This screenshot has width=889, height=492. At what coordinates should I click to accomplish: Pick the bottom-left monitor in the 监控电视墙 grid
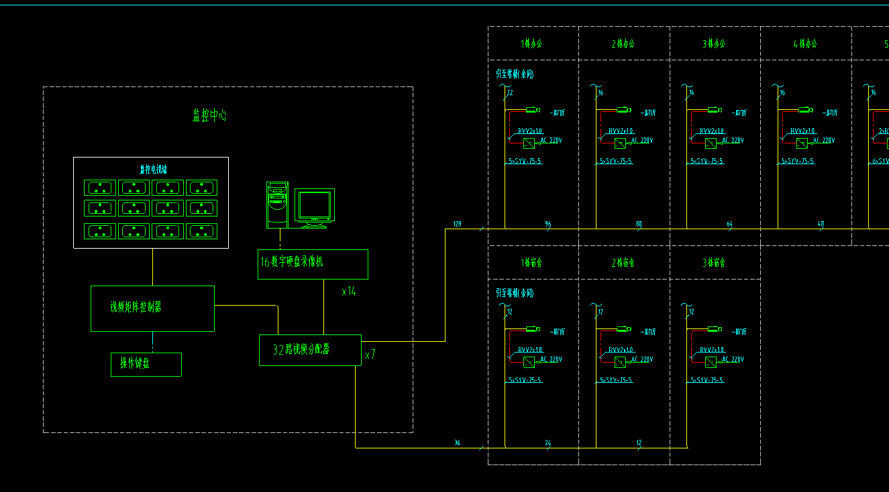click(100, 231)
